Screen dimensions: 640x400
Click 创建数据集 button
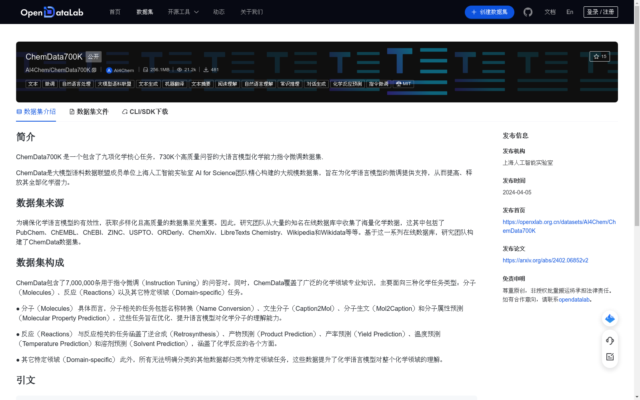[489, 12]
